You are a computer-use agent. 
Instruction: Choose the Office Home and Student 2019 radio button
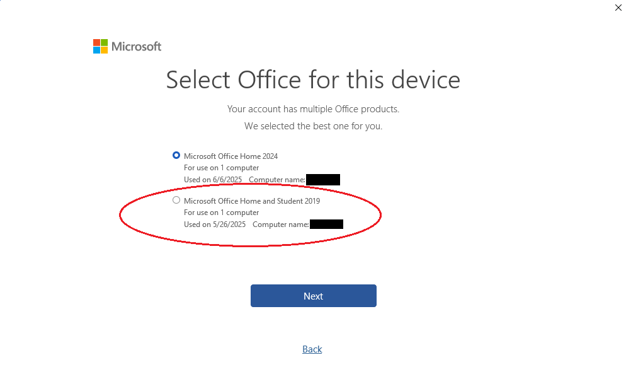[176, 200]
